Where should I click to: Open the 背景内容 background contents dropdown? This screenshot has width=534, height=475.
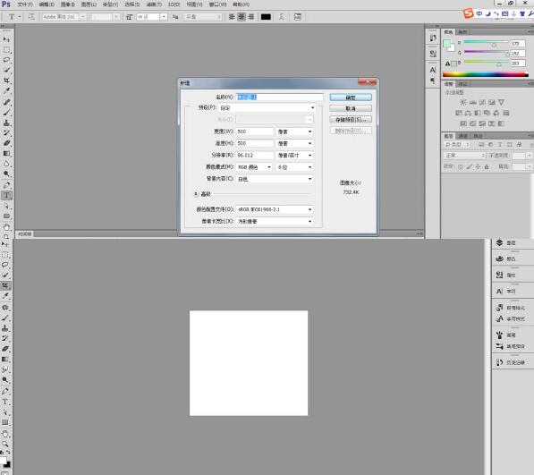(x=275, y=179)
